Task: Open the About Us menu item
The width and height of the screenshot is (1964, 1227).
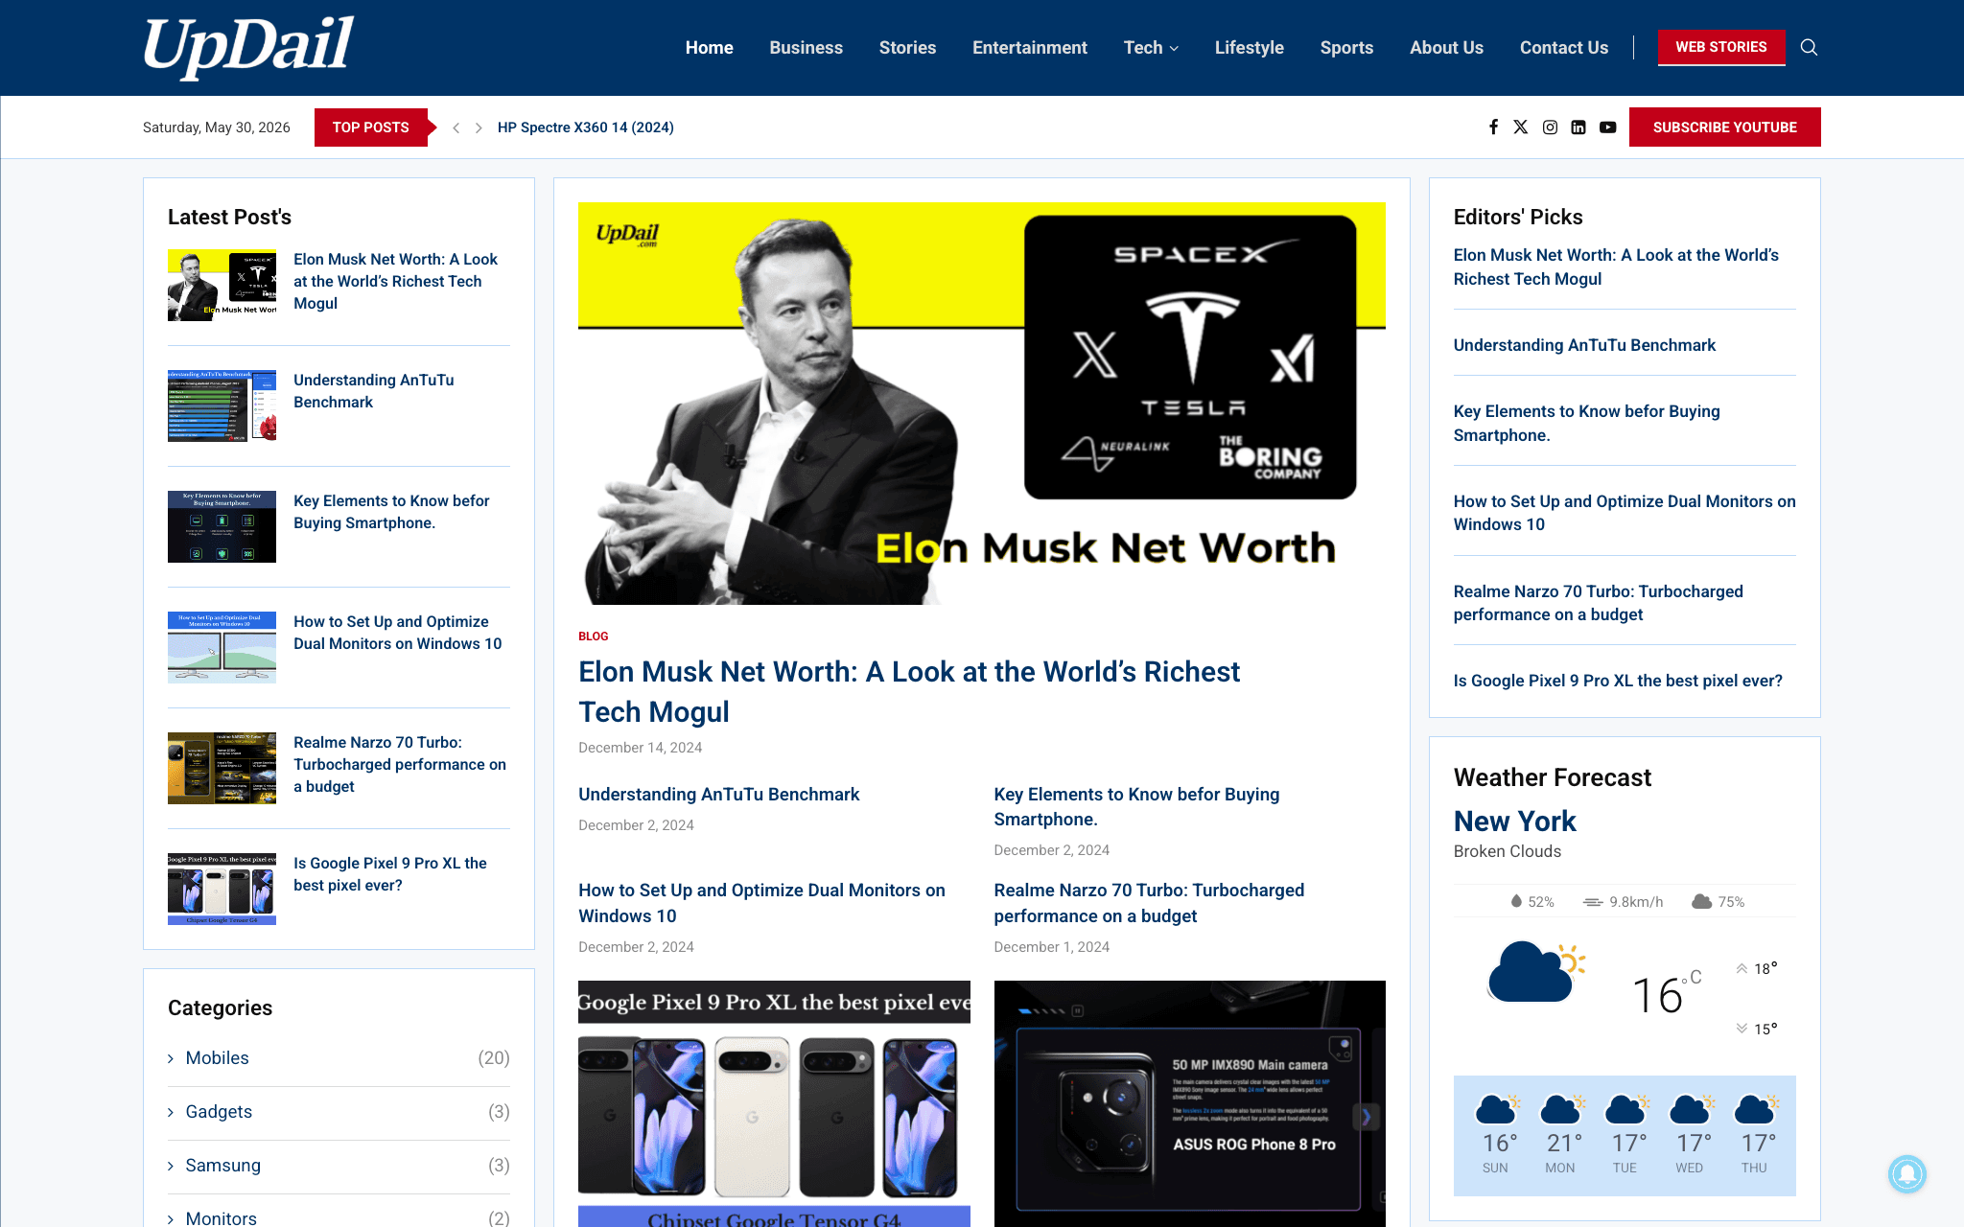Action: [x=1446, y=47]
